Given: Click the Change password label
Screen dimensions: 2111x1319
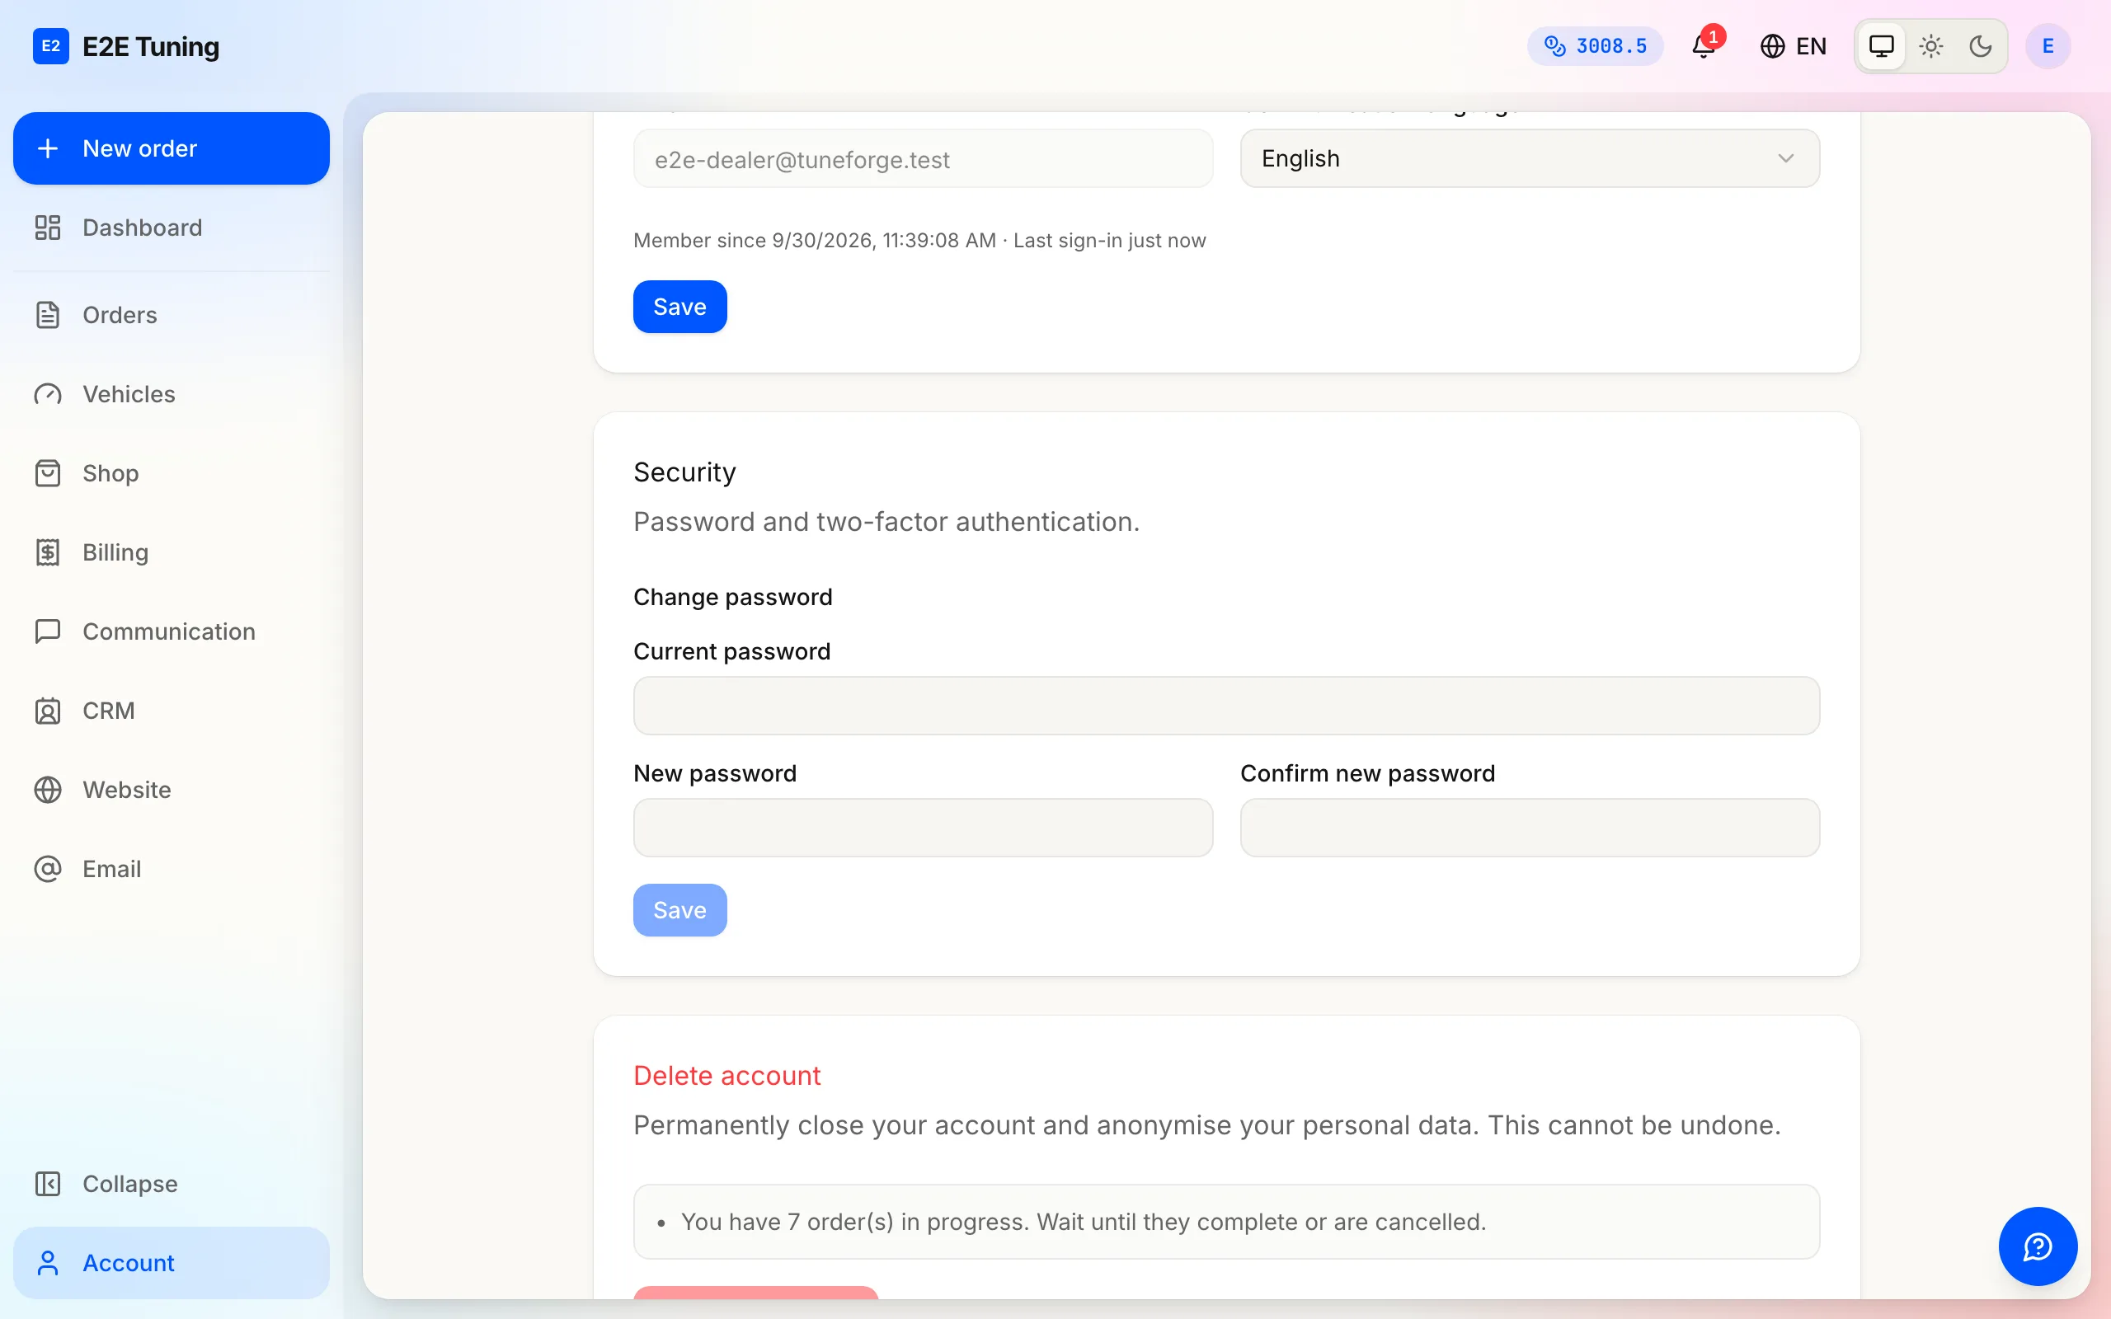Looking at the screenshot, I should (733, 598).
